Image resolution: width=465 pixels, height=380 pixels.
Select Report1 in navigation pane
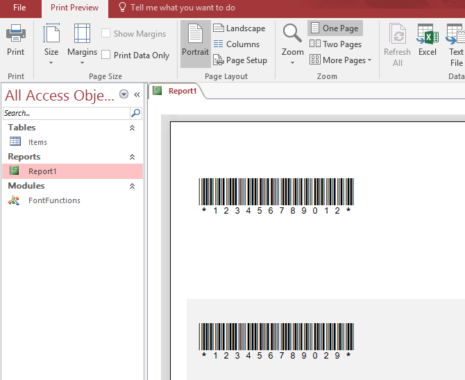72,171
